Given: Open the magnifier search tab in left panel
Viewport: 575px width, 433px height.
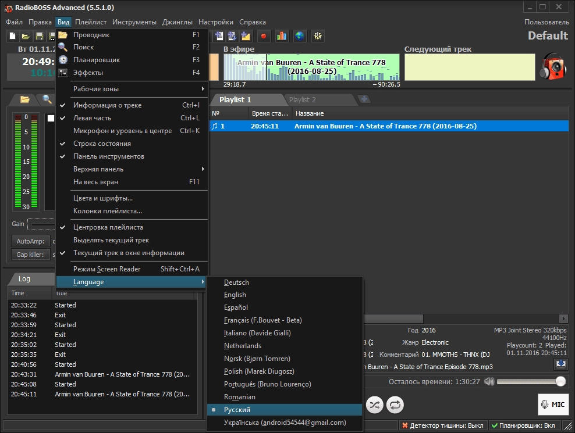Looking at the screenshot, I should pos(47,99).
